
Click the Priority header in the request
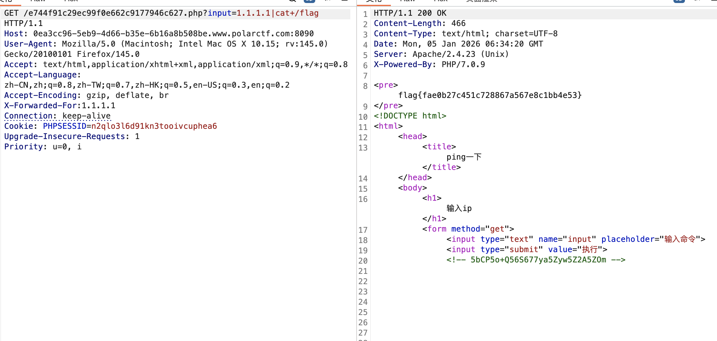43,147
